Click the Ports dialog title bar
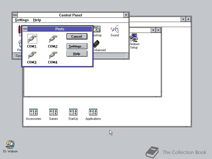The width and height of the screenshot is (212, 159). 60,29
